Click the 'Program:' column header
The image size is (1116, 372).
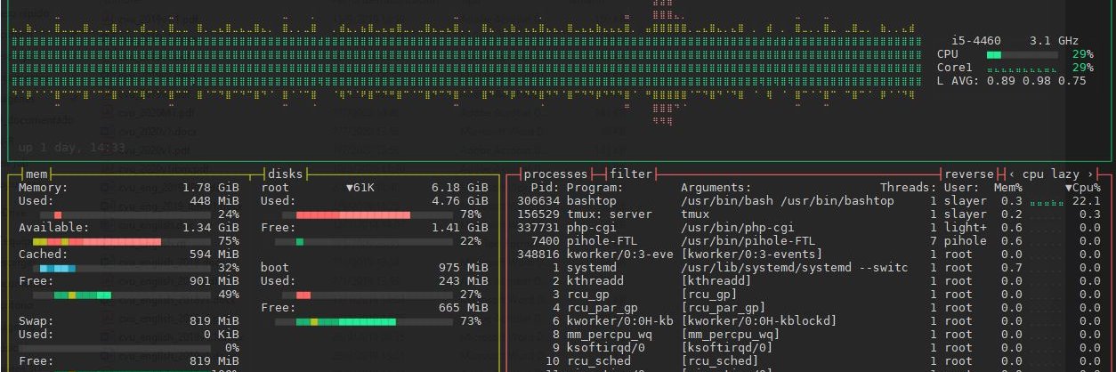pos(595,188)
